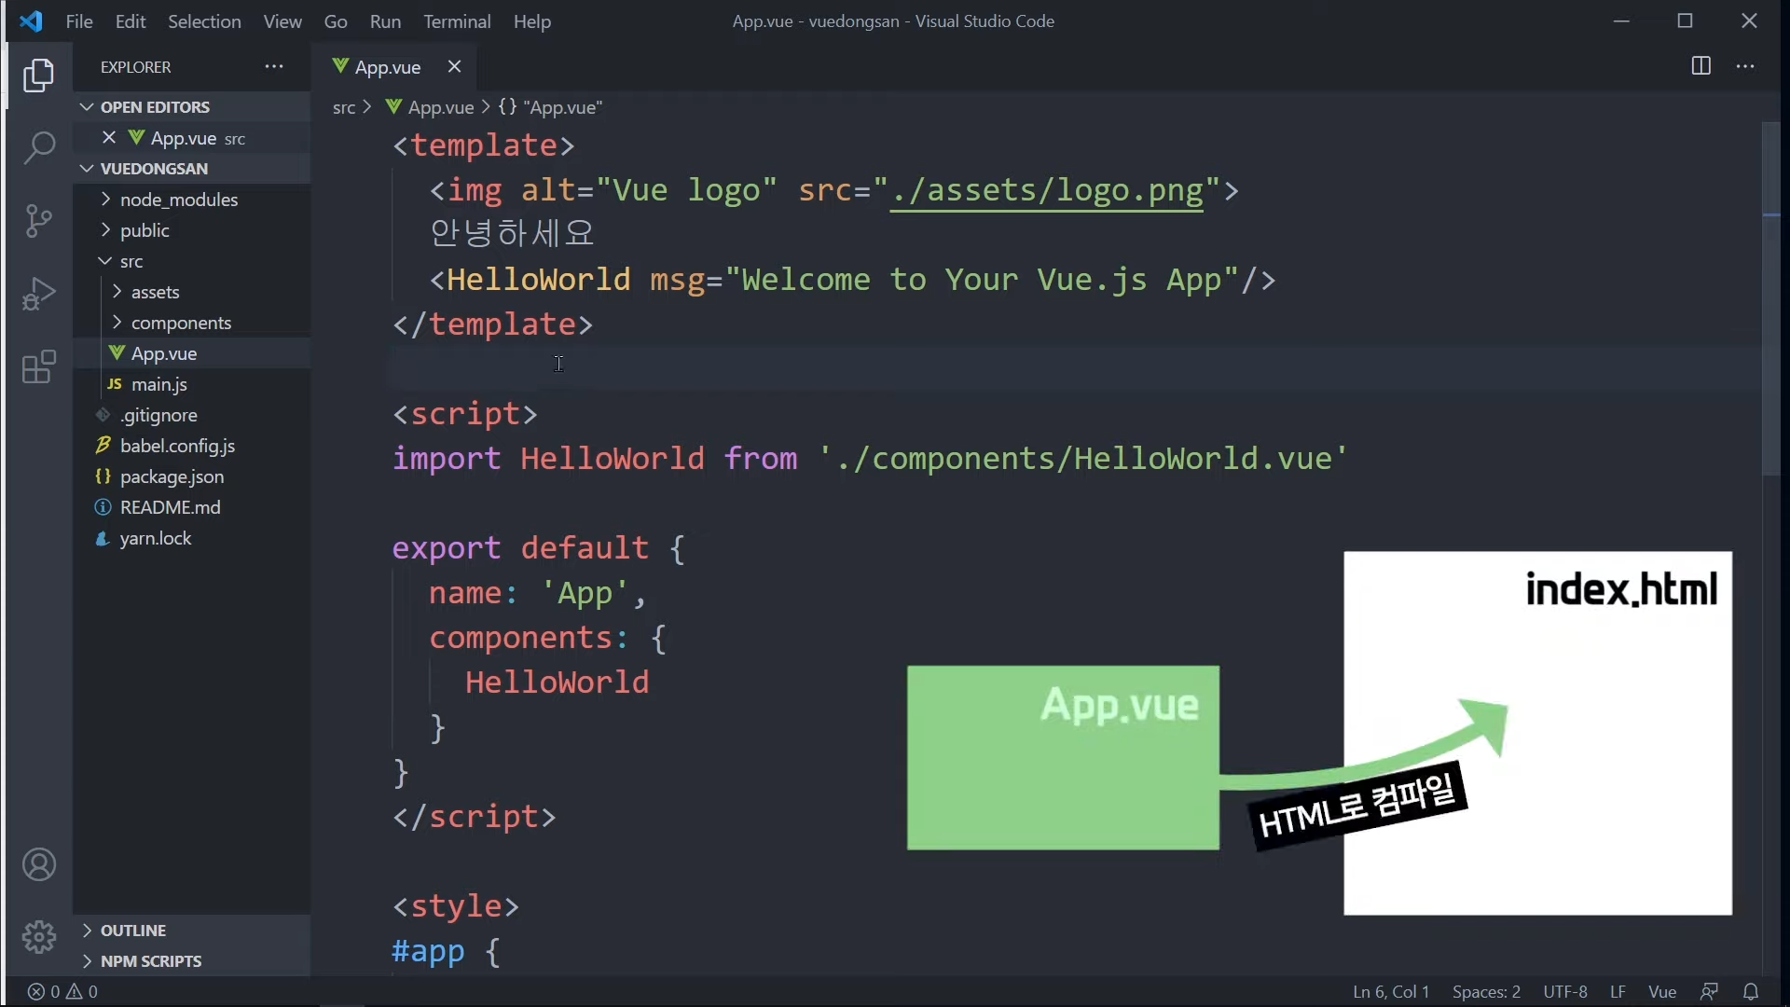Open Run and Debug view

[x=39, y=294]
